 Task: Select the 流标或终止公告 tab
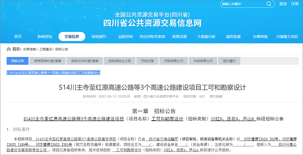point(120,61)
